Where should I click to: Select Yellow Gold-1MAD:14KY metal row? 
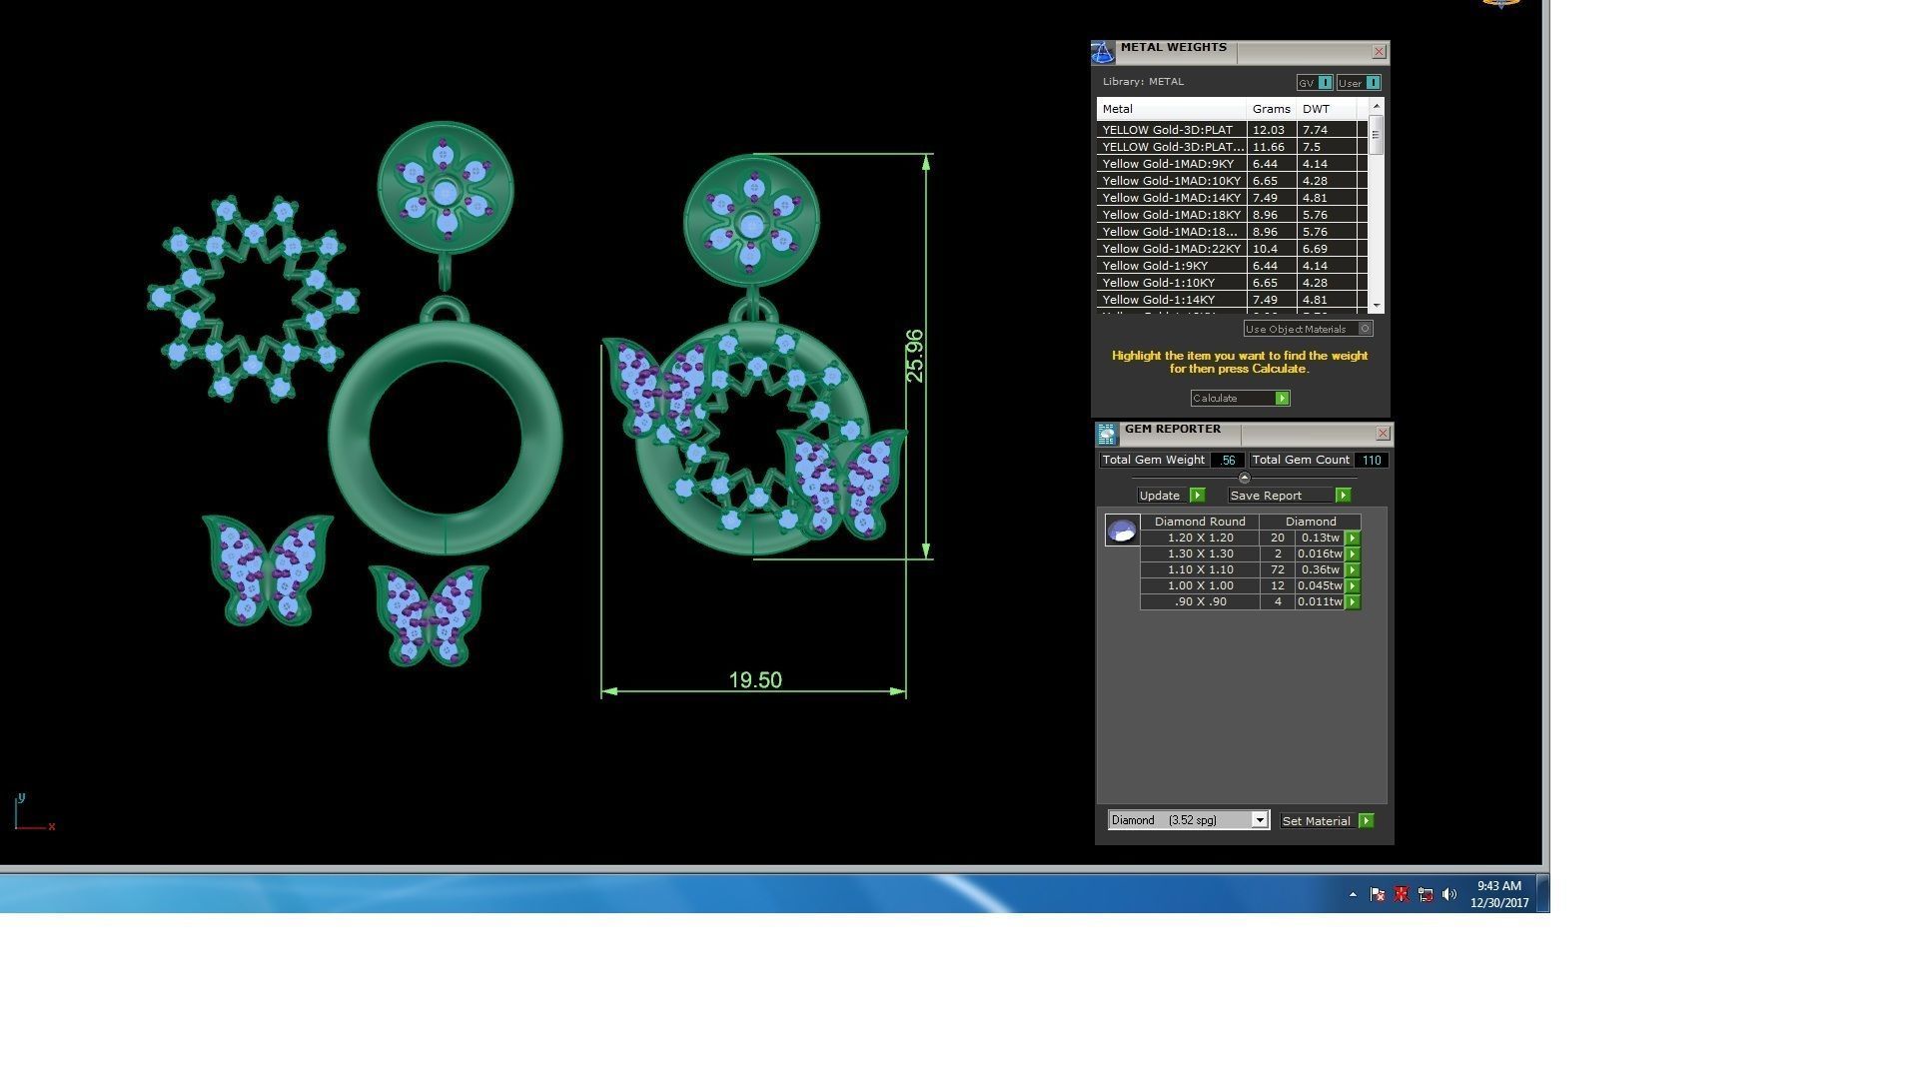pyautogui.click(x=1171, y=198)
